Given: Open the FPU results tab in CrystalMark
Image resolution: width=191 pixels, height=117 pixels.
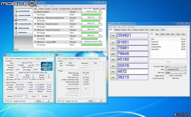Looking at the screenshot, I should pyautogui.click(x=157, y=34).
